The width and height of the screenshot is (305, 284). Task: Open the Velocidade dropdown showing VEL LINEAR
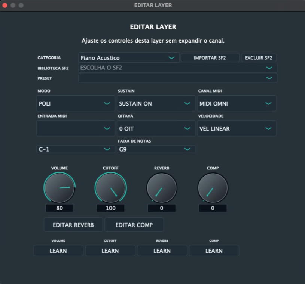237,128
